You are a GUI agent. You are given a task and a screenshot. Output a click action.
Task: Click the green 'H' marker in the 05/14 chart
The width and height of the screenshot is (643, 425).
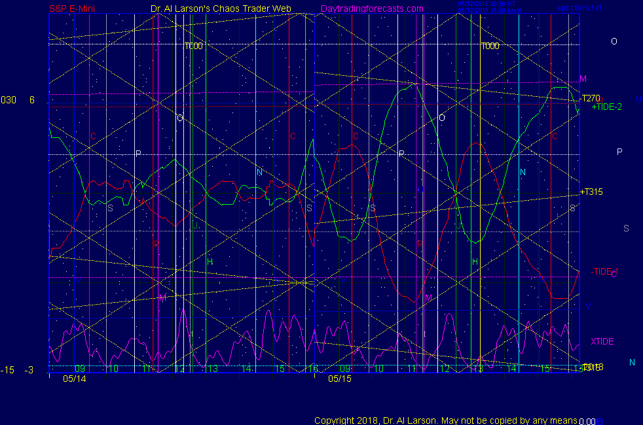(210, 262)
